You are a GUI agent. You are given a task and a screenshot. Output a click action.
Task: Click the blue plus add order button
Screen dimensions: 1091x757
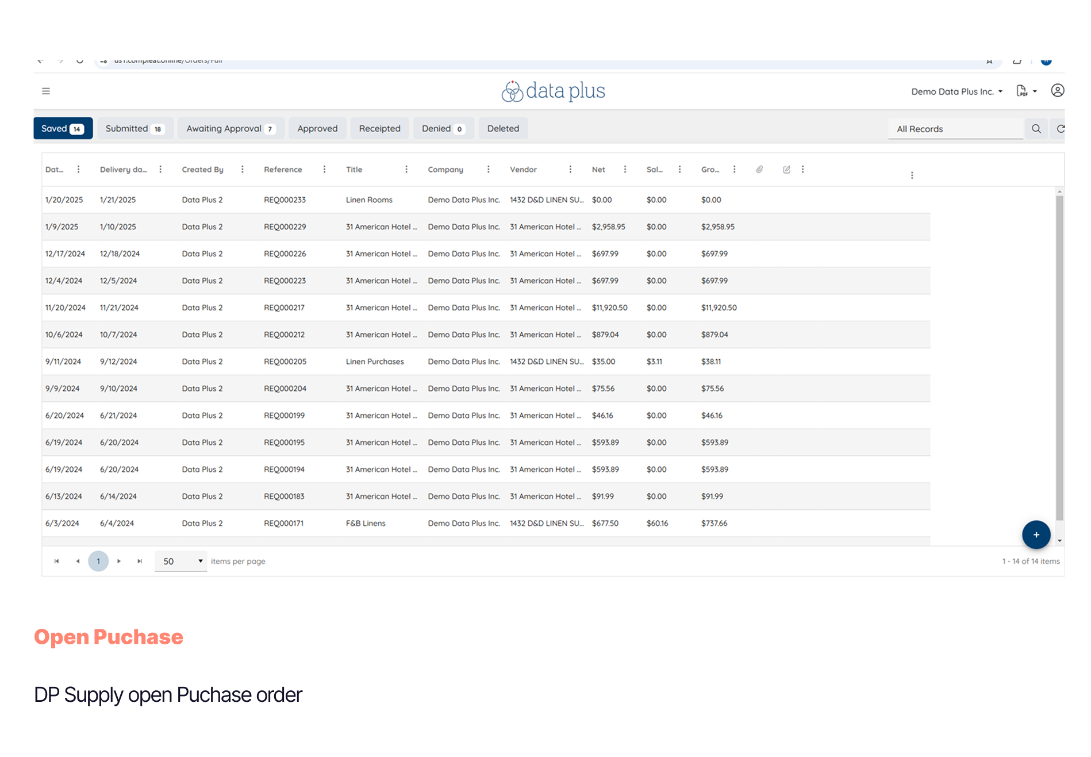click(x=1036, y=535)
